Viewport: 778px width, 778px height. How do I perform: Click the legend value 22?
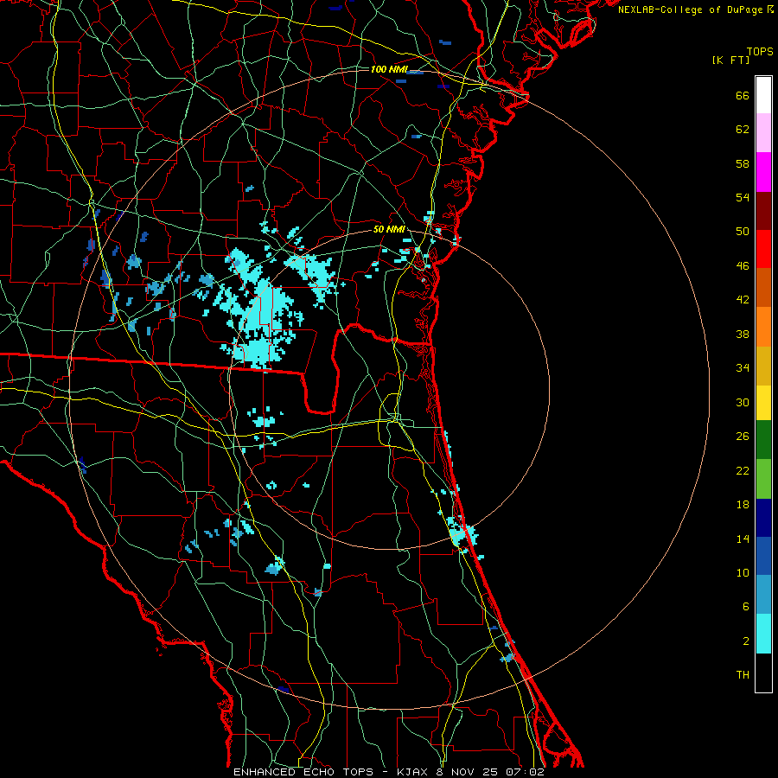pyautogui.click(x=743, y=470)
